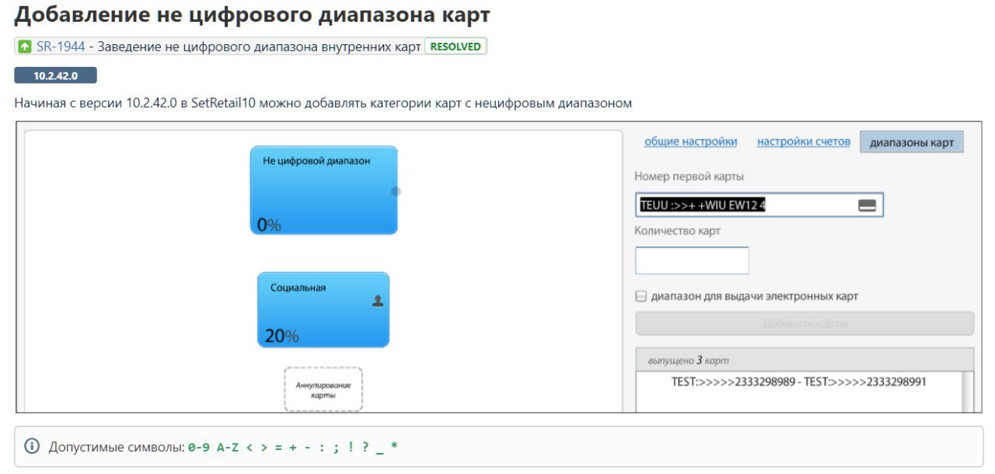The image size is (995, 474).
Task: Switch to the общие настройки tab
Action: tap(690, 141)
